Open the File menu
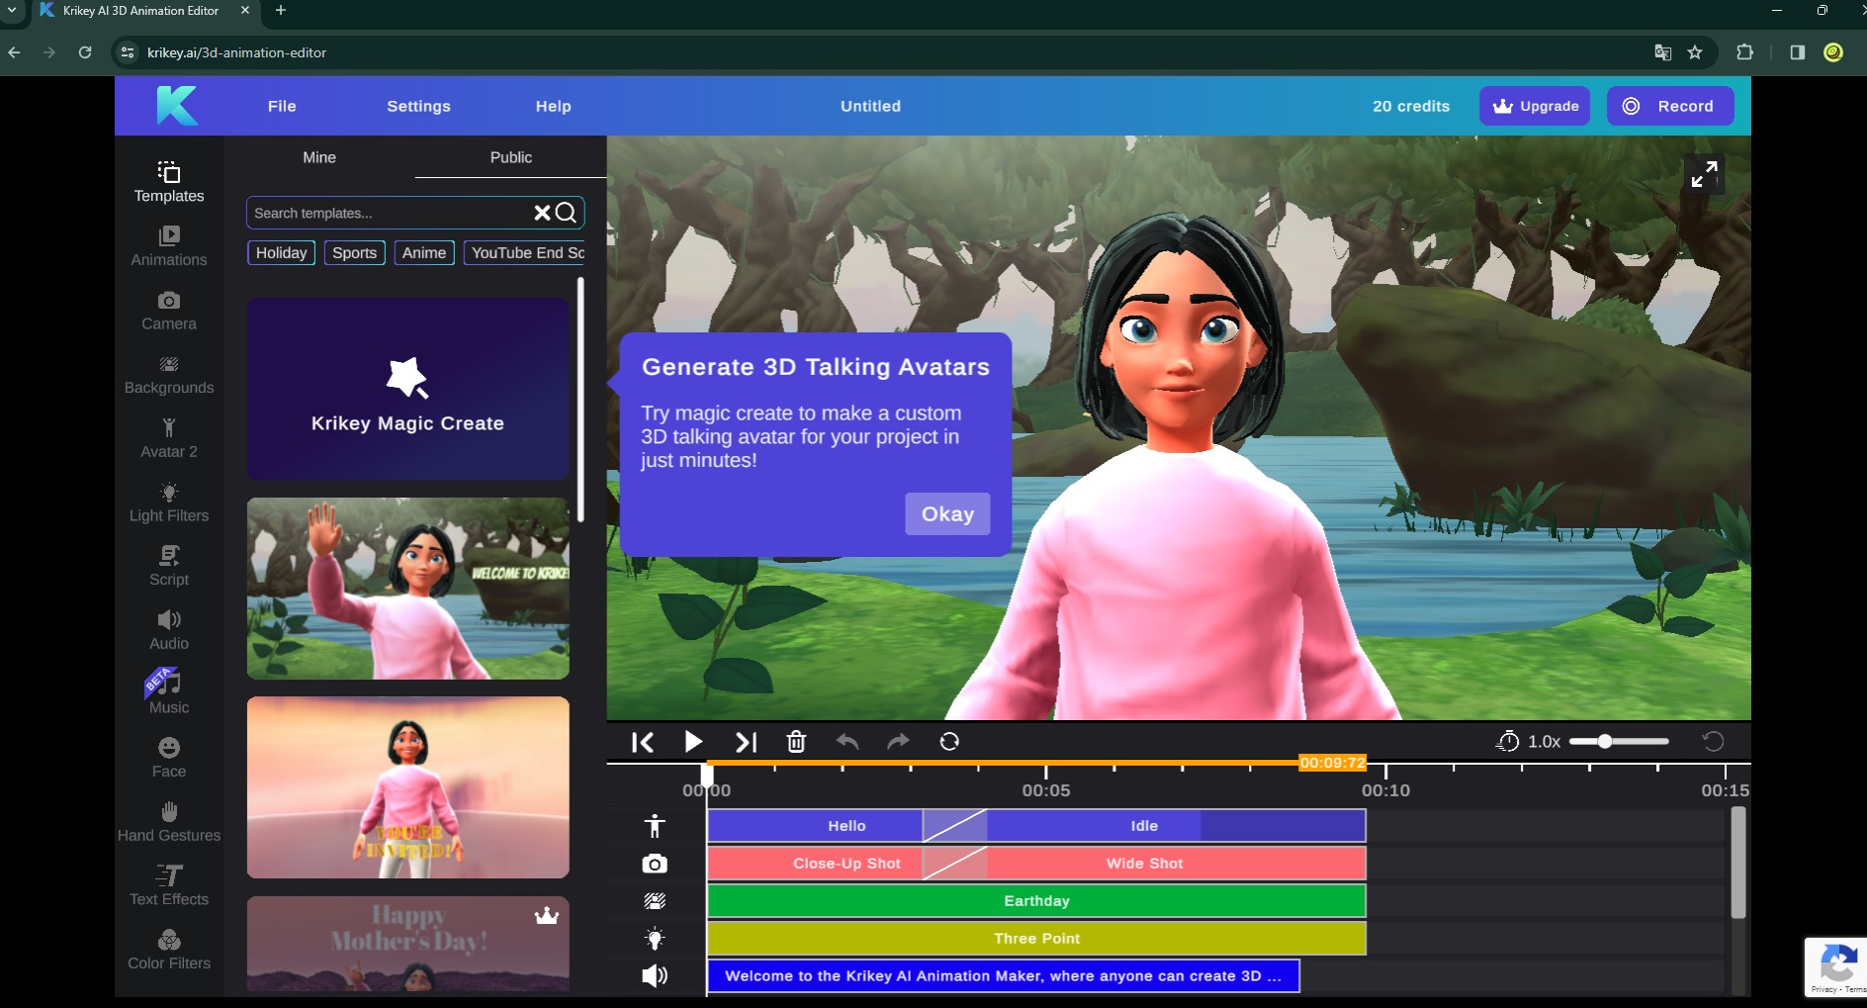This screenshot has width=1867, height=1008. tap(282, 106)
